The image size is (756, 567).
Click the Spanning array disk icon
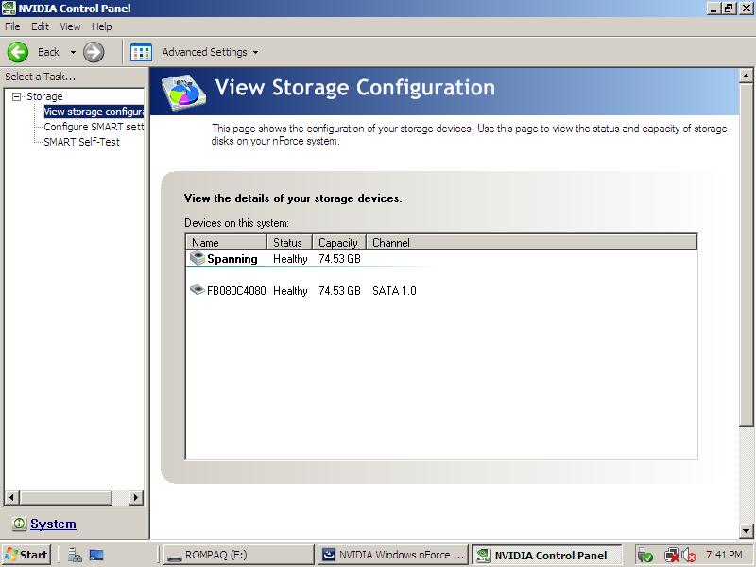(x=198, y=258)
